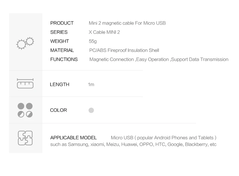This screenshot has height=176, width=239.
Task: Click "Mini 2 magnetic cable For Micro USB" text
Action: coord(127,23)
